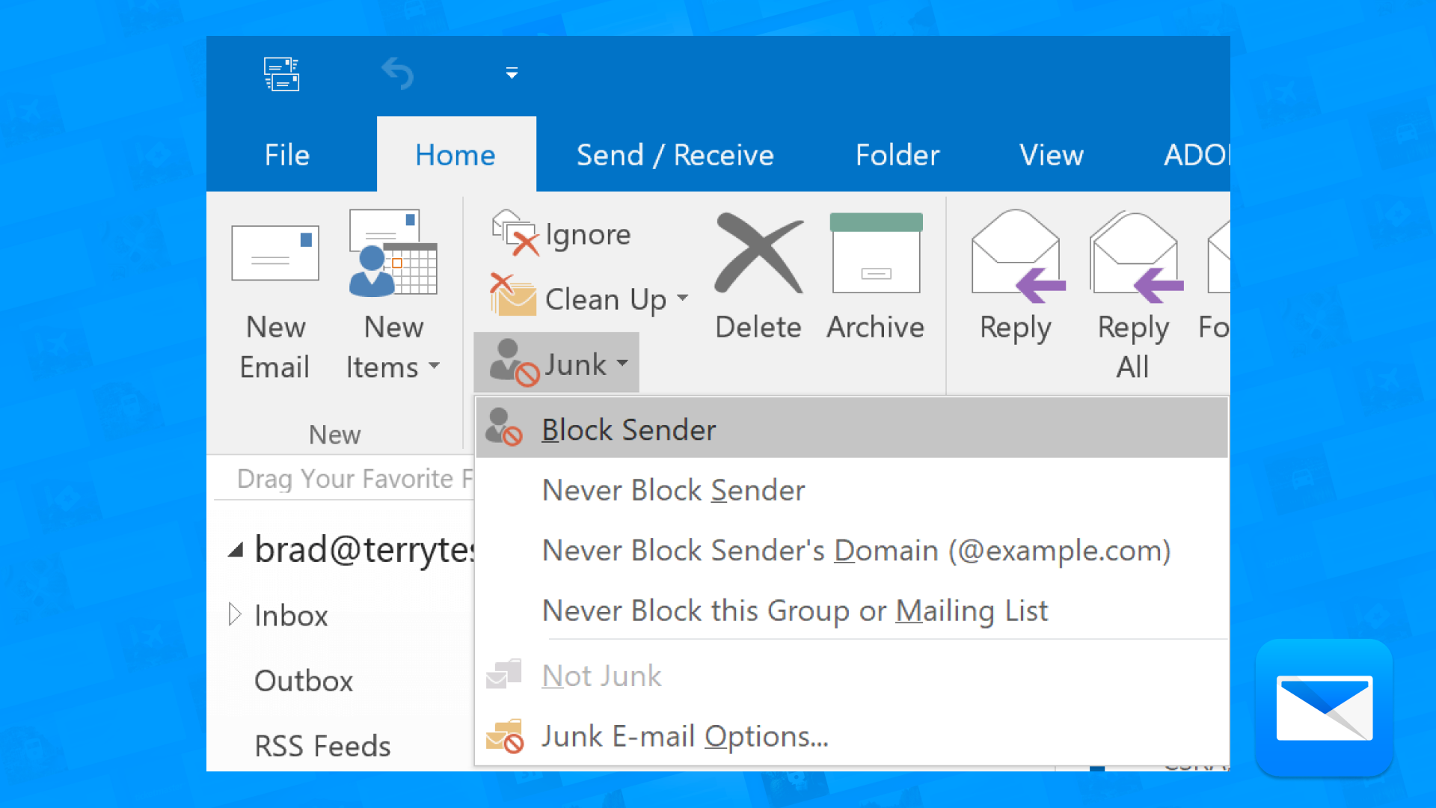Select Never Block Sender's Domain (@example.com)
This screenshot has height=808, width=1436.
tap(852, 550)
